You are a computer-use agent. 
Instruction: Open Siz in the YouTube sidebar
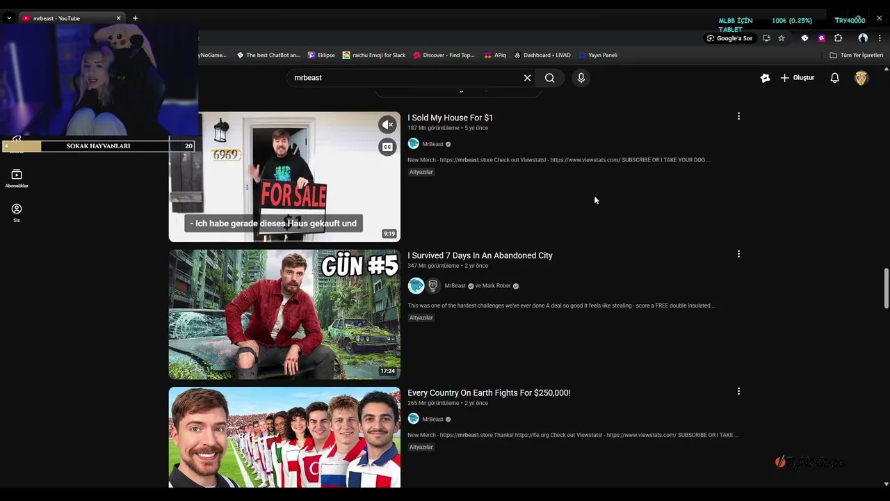click(x=17, y=212)
